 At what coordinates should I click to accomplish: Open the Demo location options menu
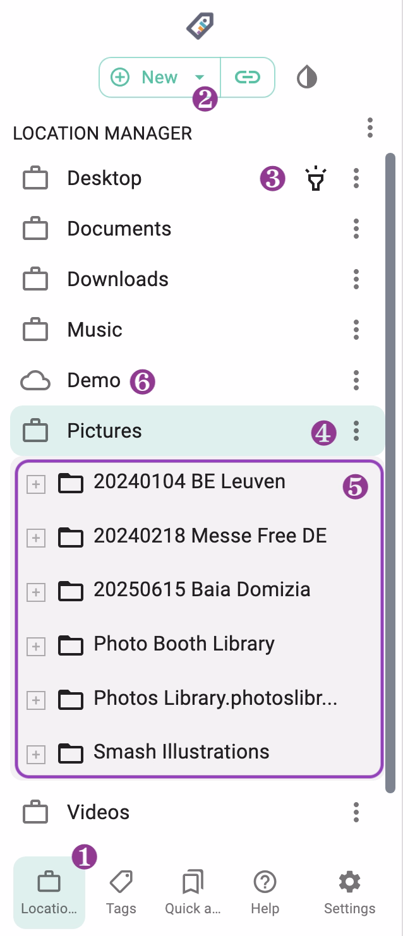click(356, 380)
